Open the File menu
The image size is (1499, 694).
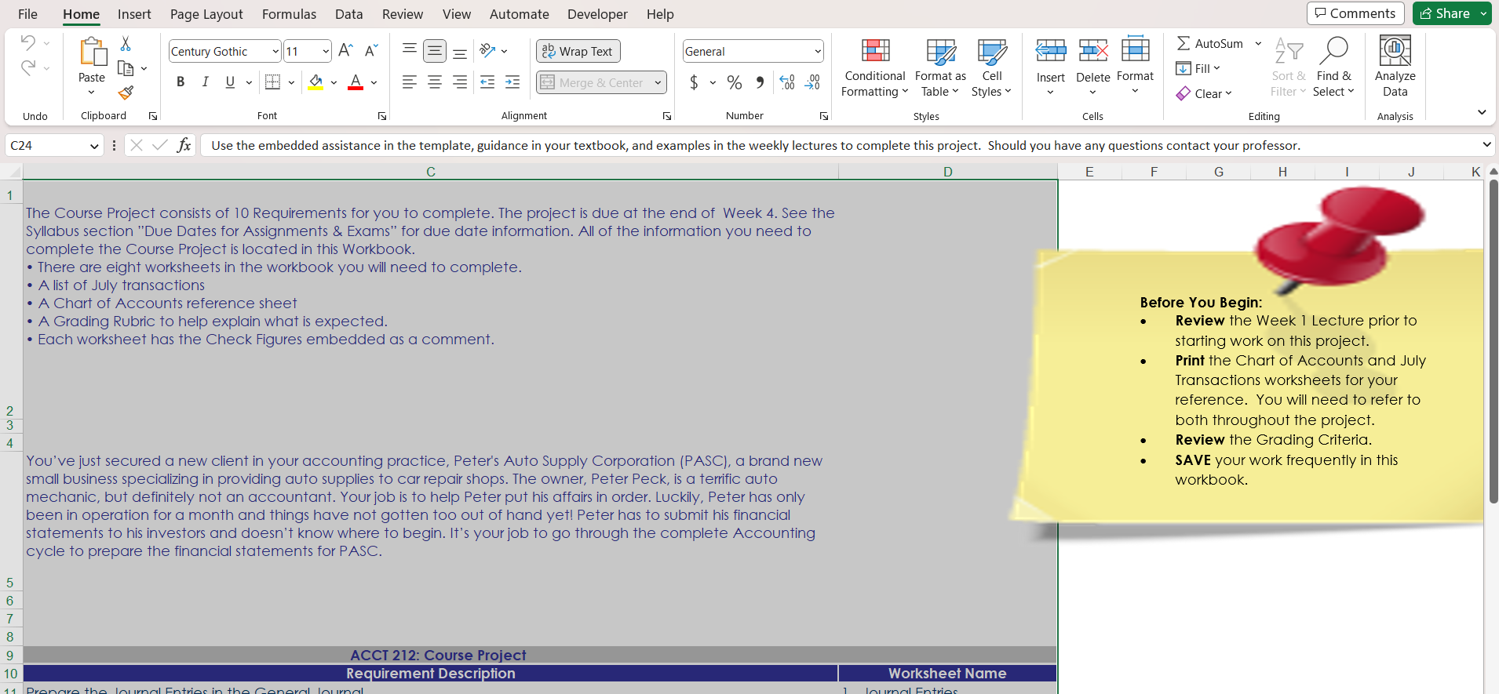27,14
